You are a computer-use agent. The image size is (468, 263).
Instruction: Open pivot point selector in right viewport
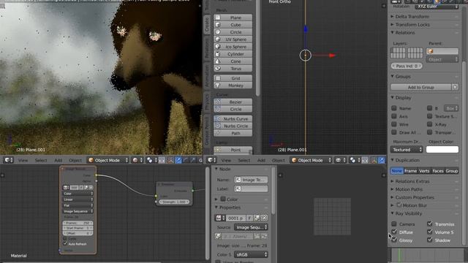click(x=355, y=160)
